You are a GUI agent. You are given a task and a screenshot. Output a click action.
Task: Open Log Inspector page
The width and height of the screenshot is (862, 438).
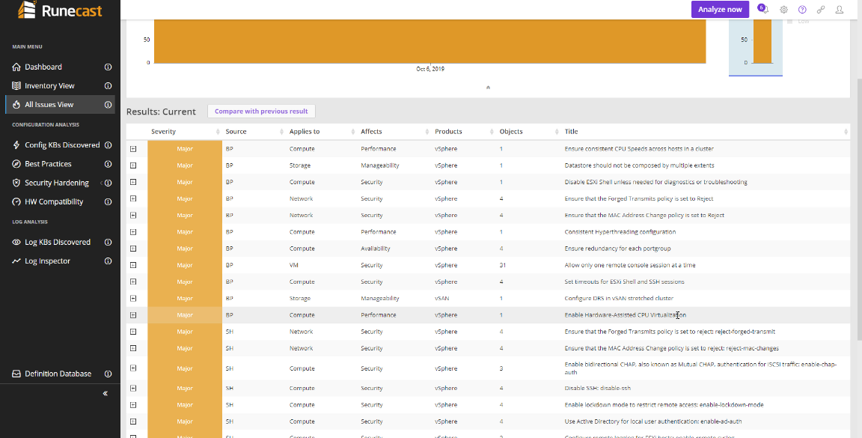pyautogui.click(x=47, y=261)
